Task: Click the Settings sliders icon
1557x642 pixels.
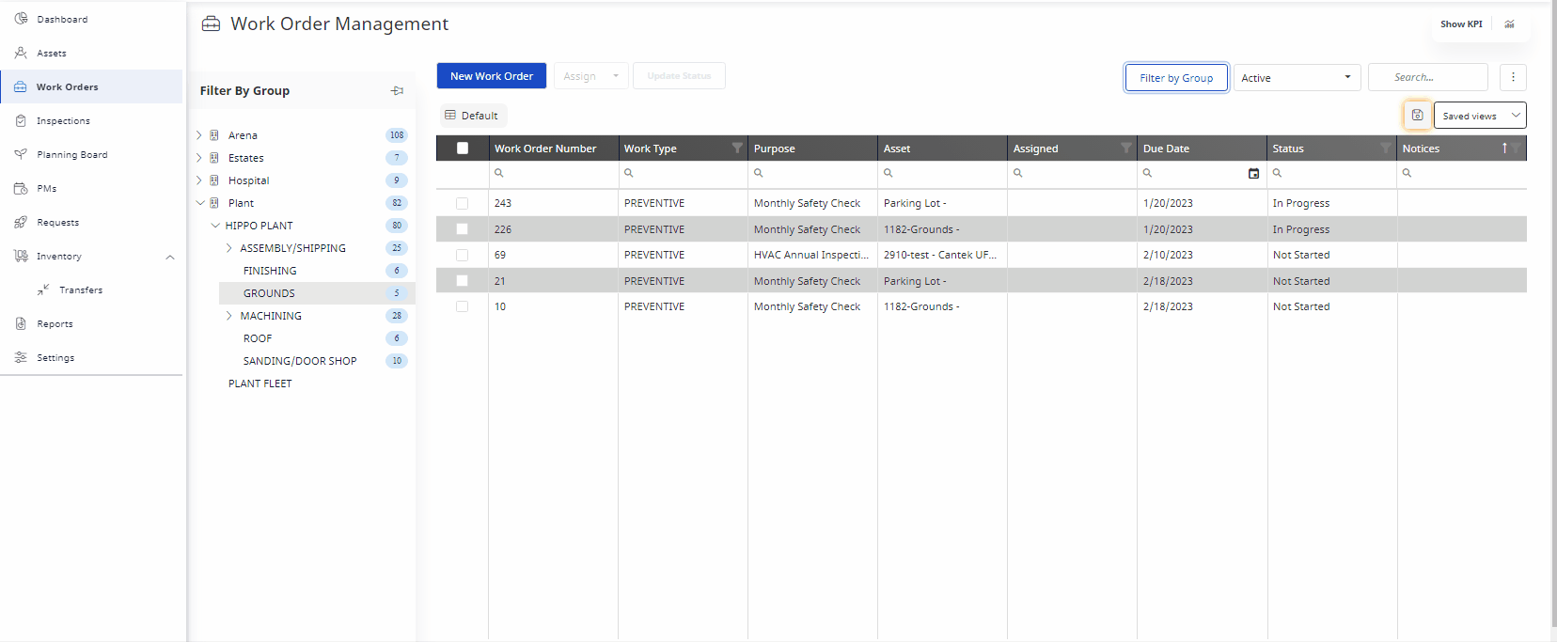Action: coord(21,357)
